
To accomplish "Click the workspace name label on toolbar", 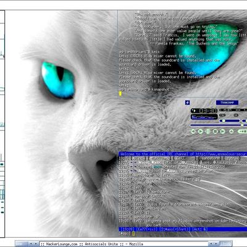I will point(22,244).
